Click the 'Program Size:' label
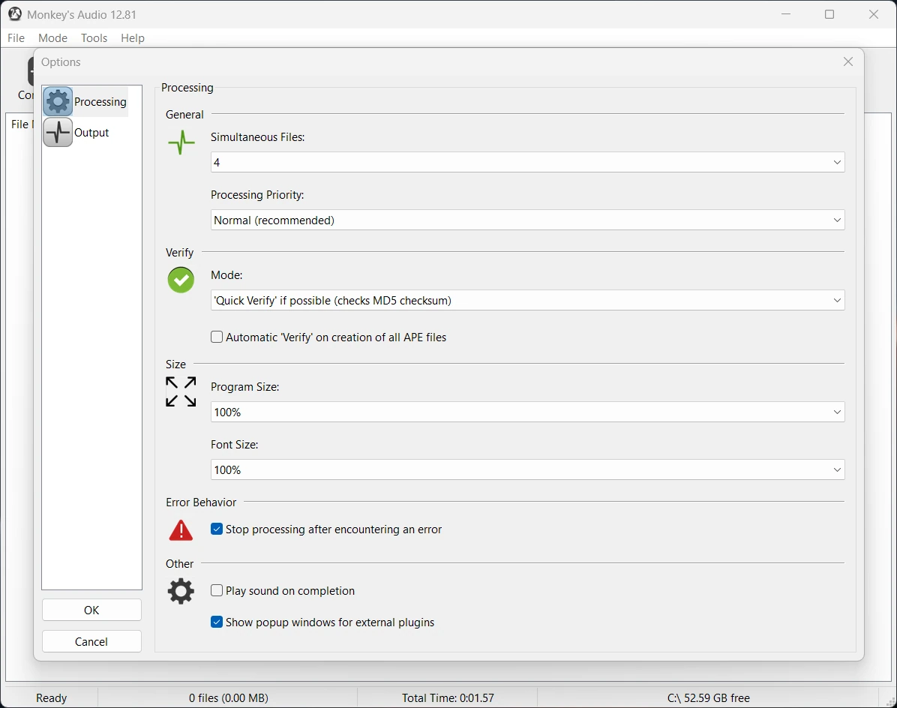The width and height of the screenshot is (897, 708). [x=244, y=387]
